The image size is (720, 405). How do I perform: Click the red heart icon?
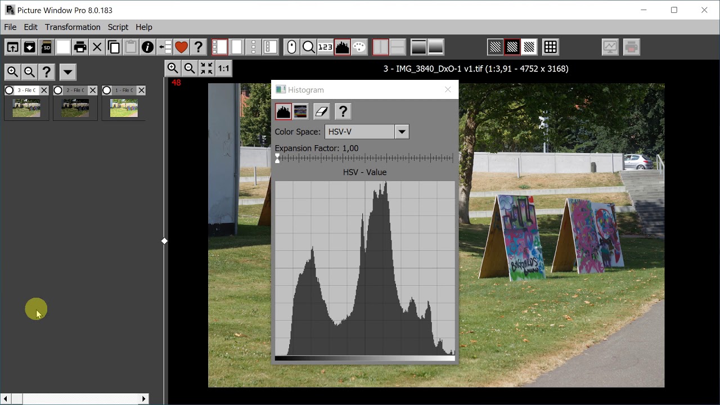tap(181, 47)
